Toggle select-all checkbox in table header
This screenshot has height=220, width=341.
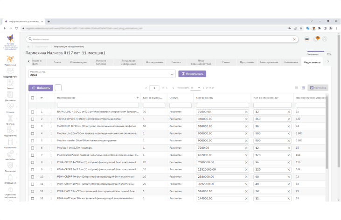coord(32,98)
